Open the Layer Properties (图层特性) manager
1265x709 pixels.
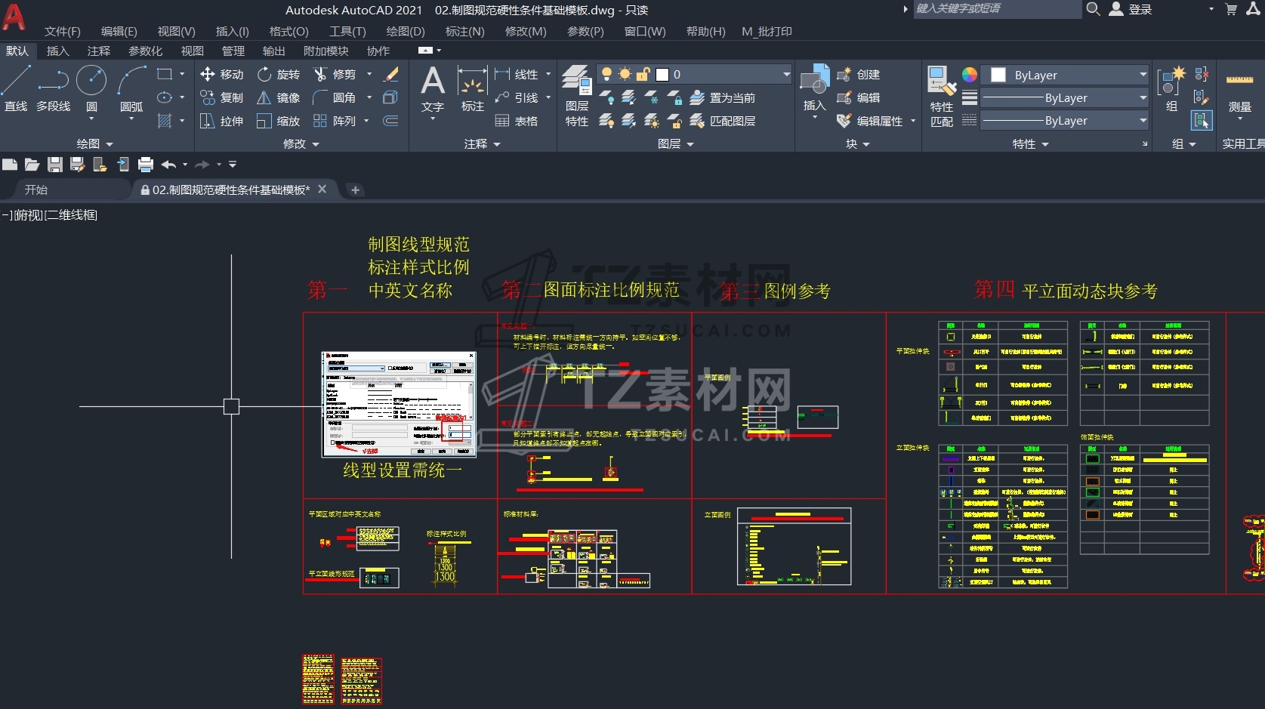577,97
